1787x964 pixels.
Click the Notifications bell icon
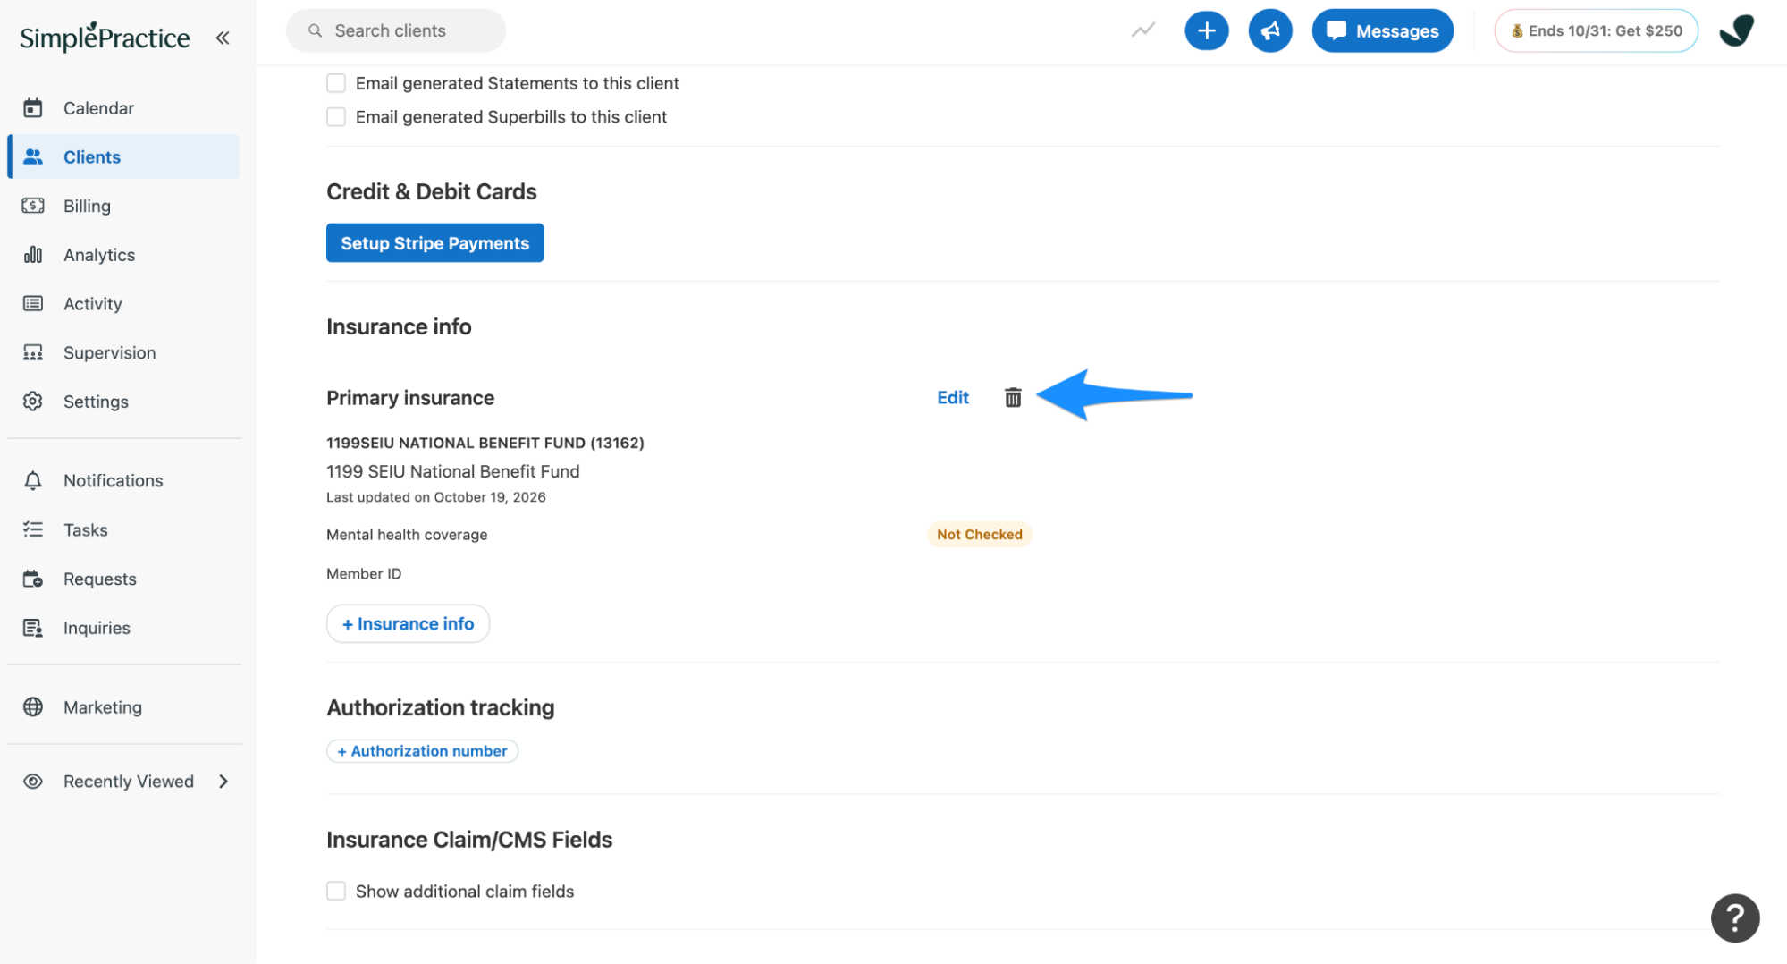click(33, 481)
